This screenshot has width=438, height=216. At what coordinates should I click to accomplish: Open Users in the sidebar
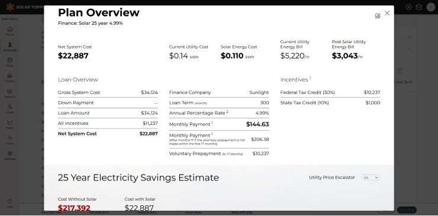point(10,140)
